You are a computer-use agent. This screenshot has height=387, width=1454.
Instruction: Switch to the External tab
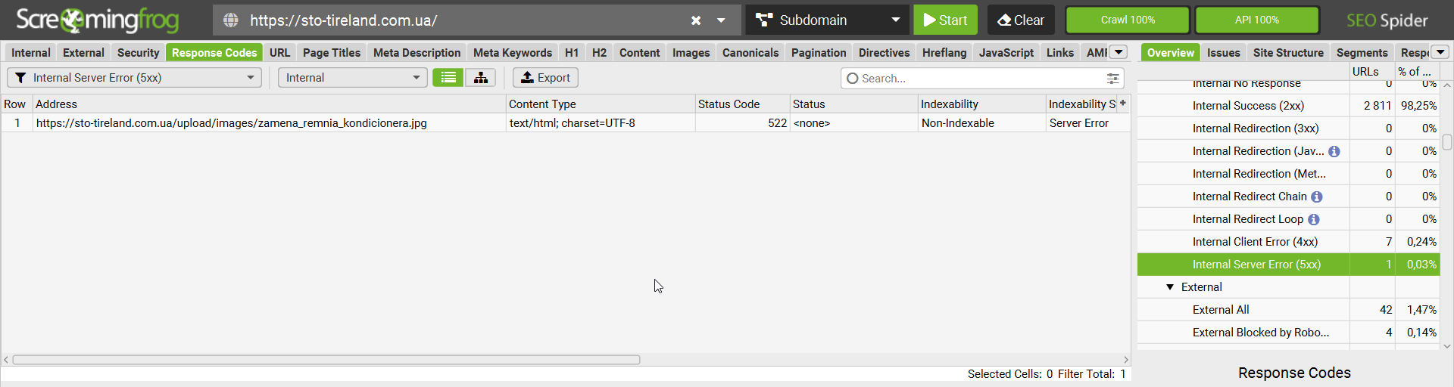[83, 53]
